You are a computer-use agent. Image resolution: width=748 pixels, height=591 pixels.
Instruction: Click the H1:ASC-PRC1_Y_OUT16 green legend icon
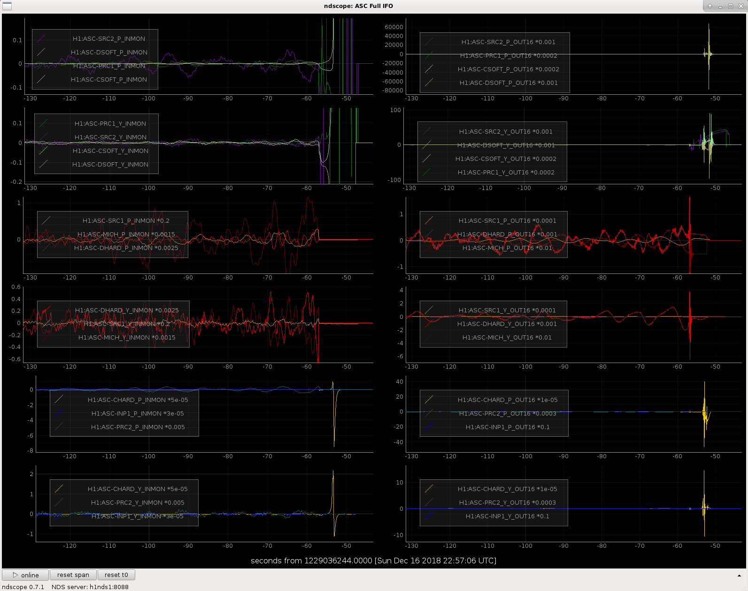[x=426, y=172]
